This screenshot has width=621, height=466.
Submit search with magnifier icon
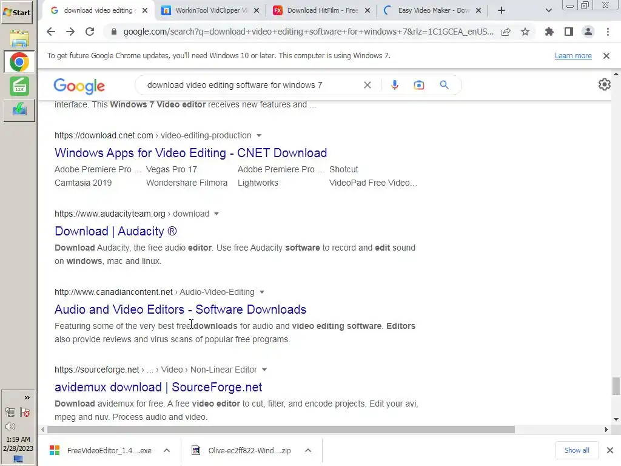[x=444, y=85]
